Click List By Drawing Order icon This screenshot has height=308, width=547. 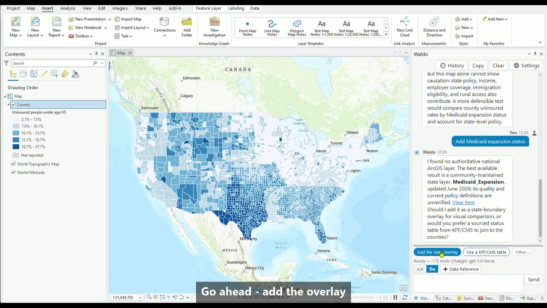[13, 74]
